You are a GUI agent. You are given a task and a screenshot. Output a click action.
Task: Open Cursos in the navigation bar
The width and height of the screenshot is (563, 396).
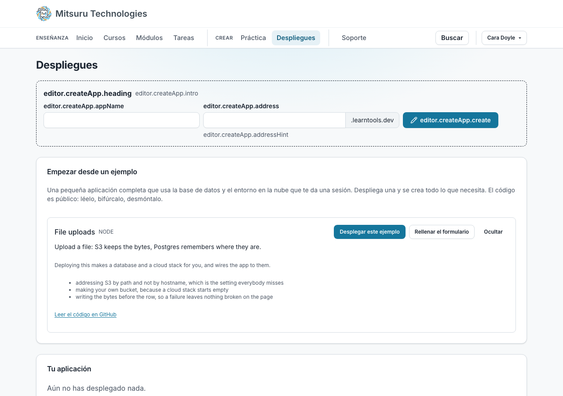(114, 38)
